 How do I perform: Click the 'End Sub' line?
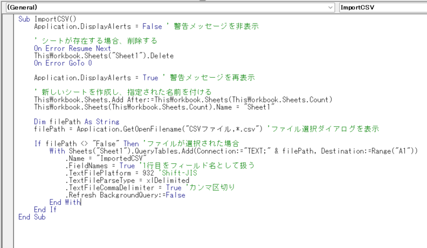tap(32, 217)
